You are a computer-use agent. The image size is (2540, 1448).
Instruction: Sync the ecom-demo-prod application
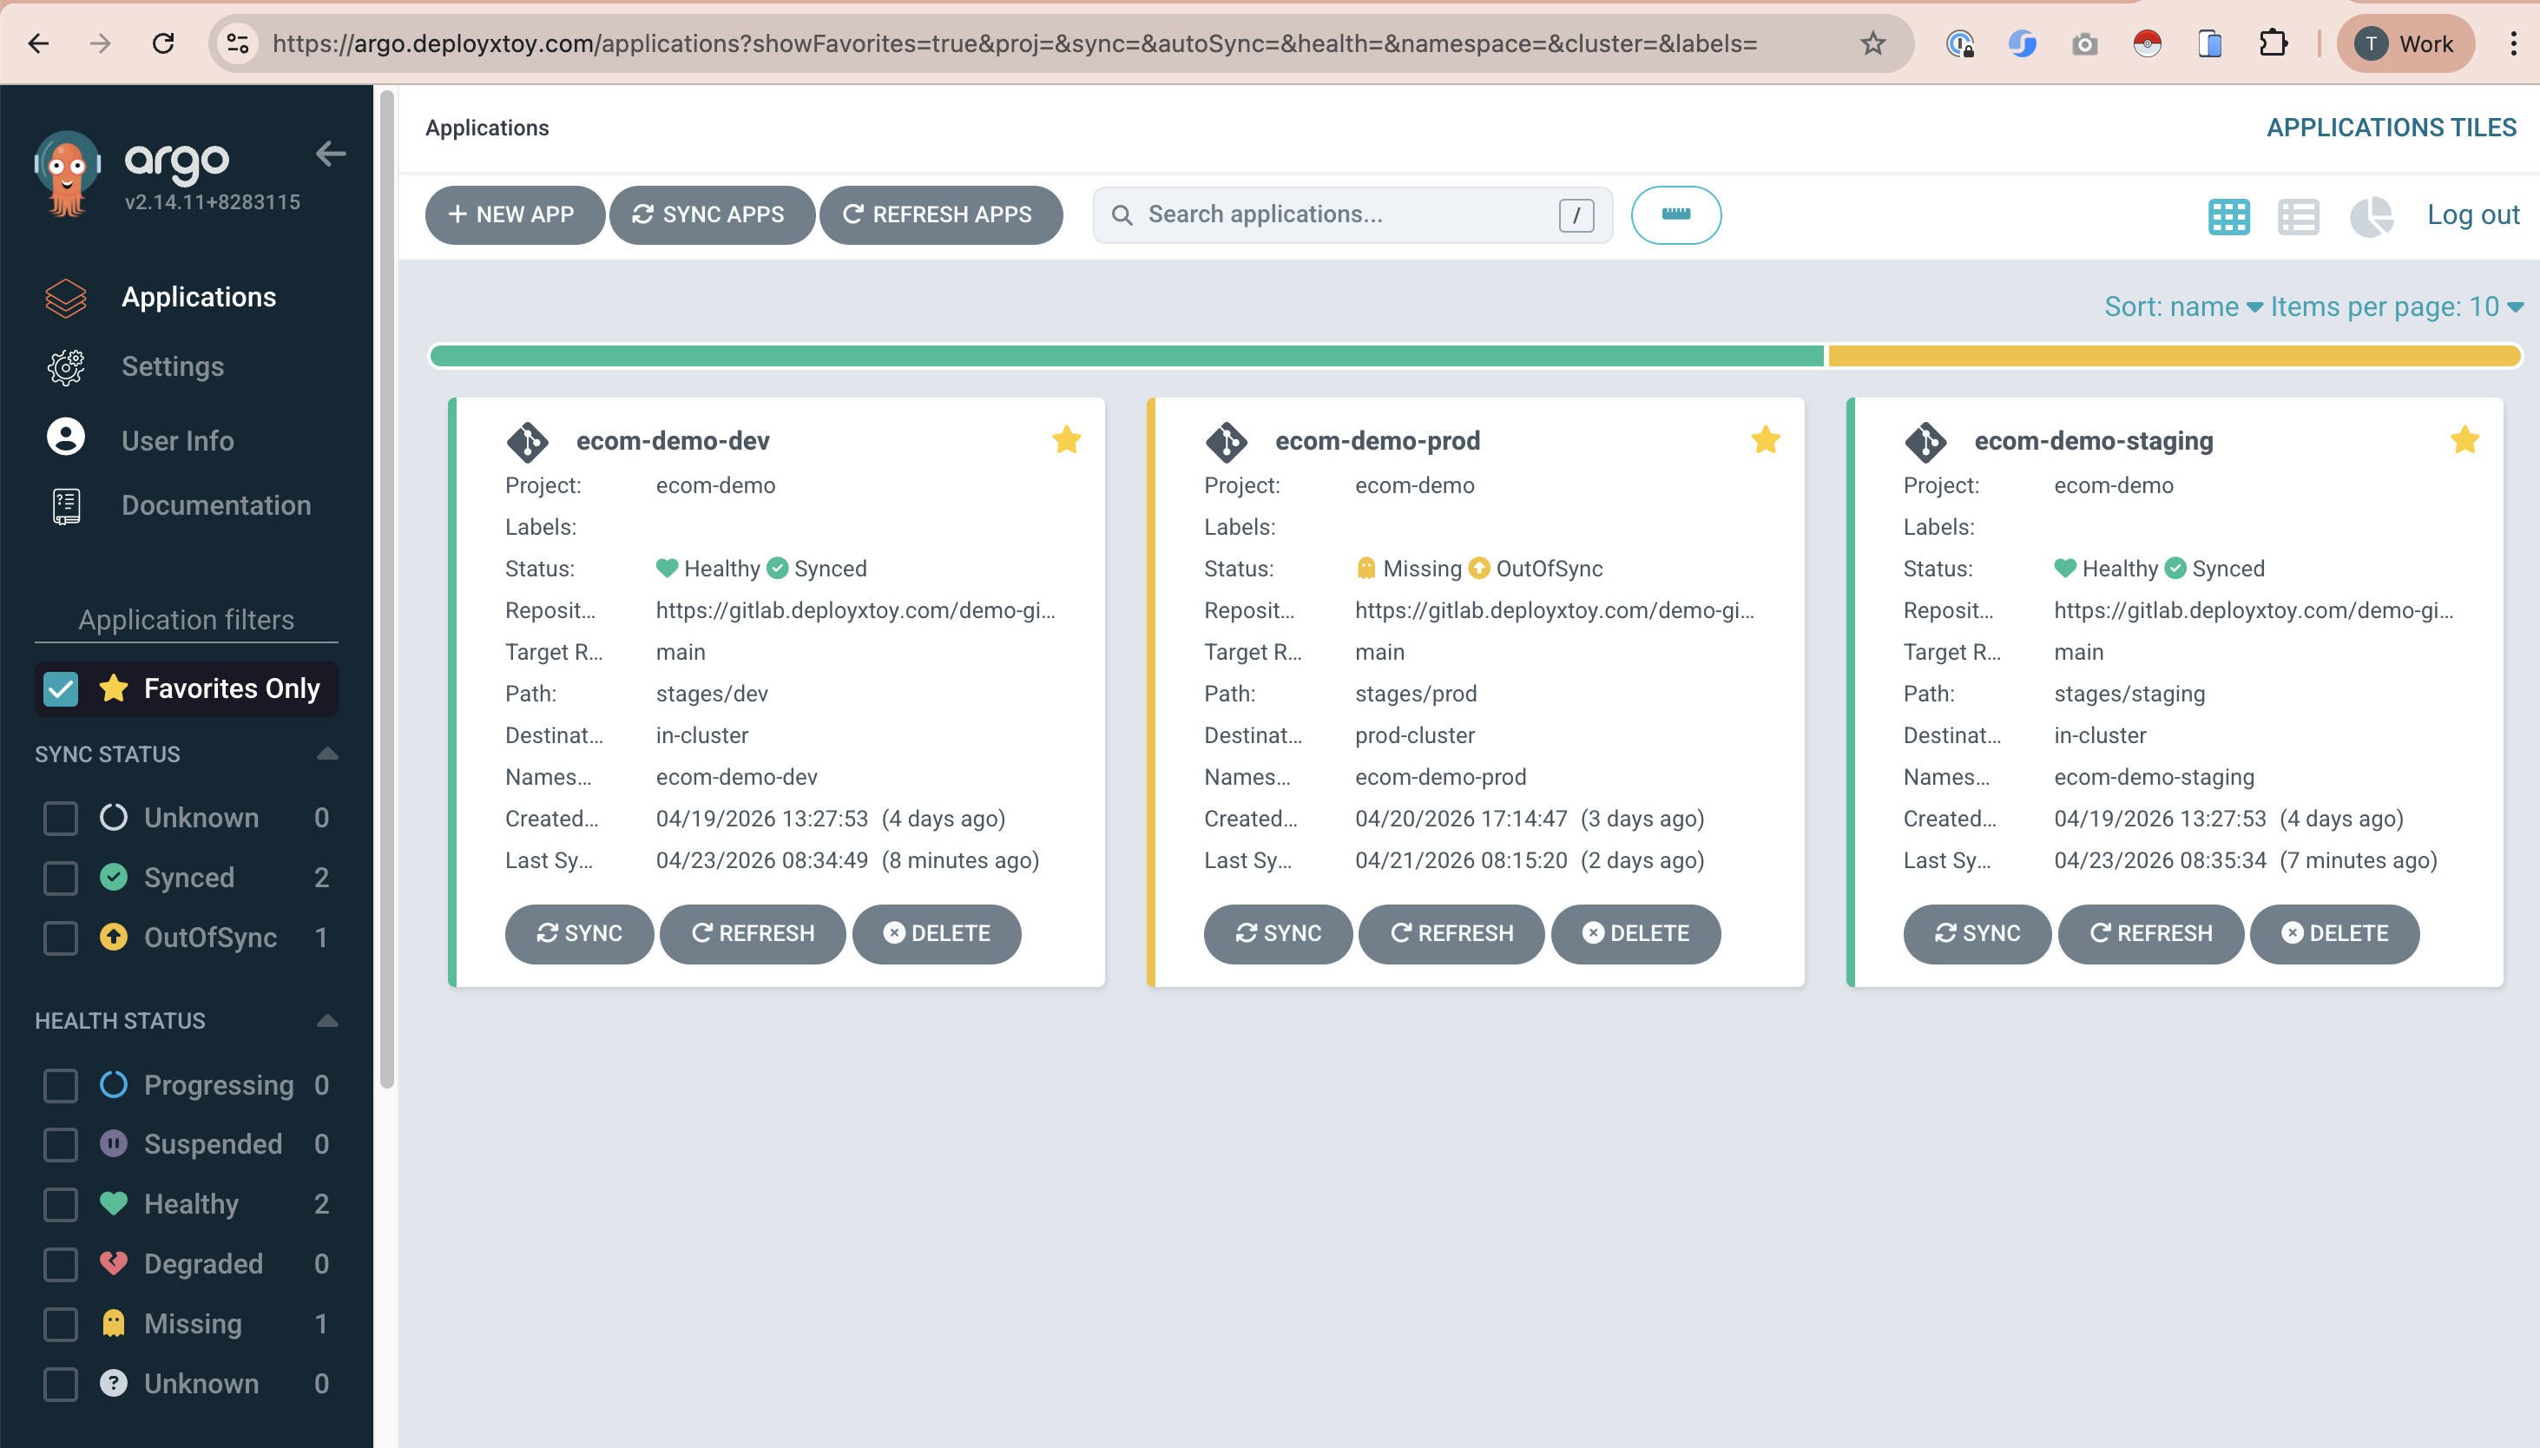point(1277,933)
